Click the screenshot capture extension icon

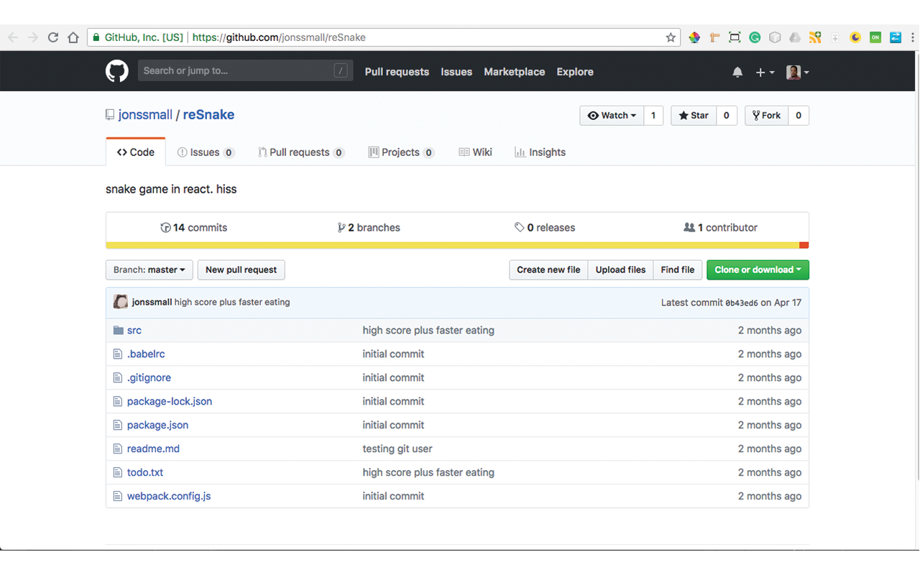coord(735,37)
